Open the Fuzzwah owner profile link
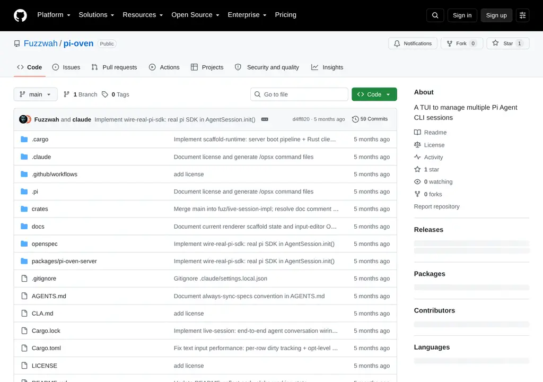543x382 pixels. click(40, 44)
